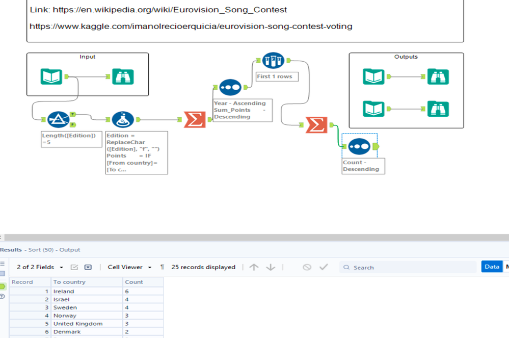Viewport: 509px width, 338px height.
Task: Click the Filter tool's True output anchor
Action: tap(73, 114)
